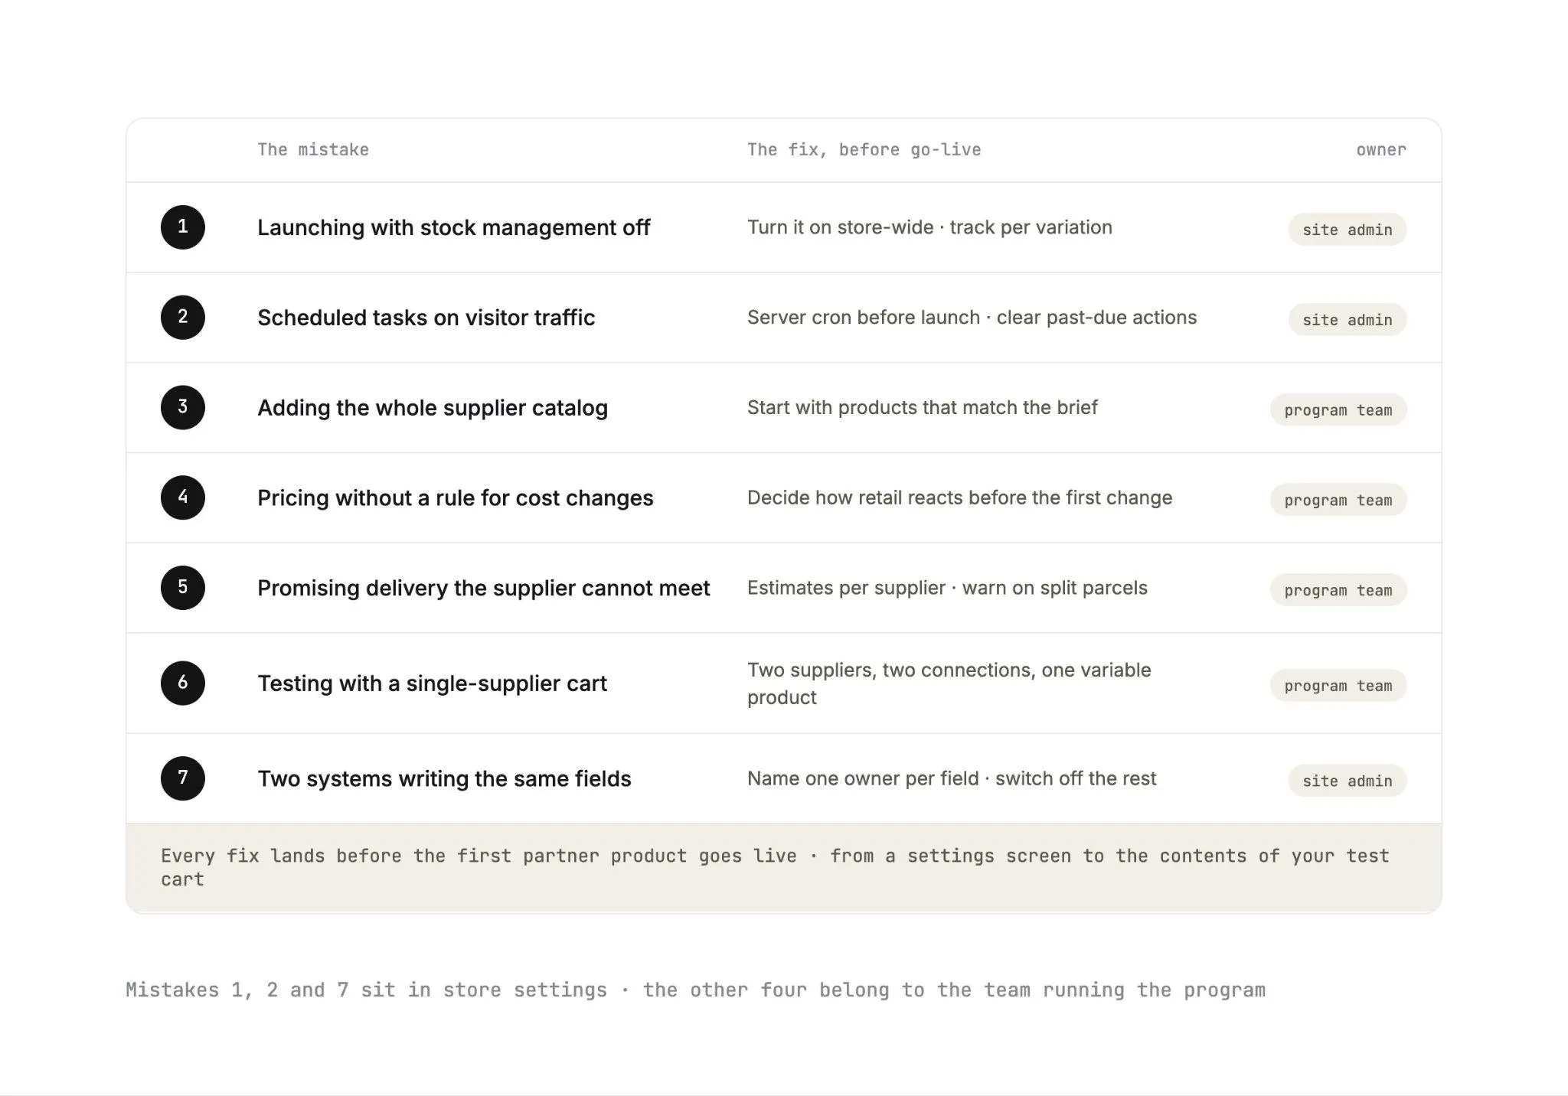
Task: Click 'Server cron before launch' fix text
Action: 972,318
